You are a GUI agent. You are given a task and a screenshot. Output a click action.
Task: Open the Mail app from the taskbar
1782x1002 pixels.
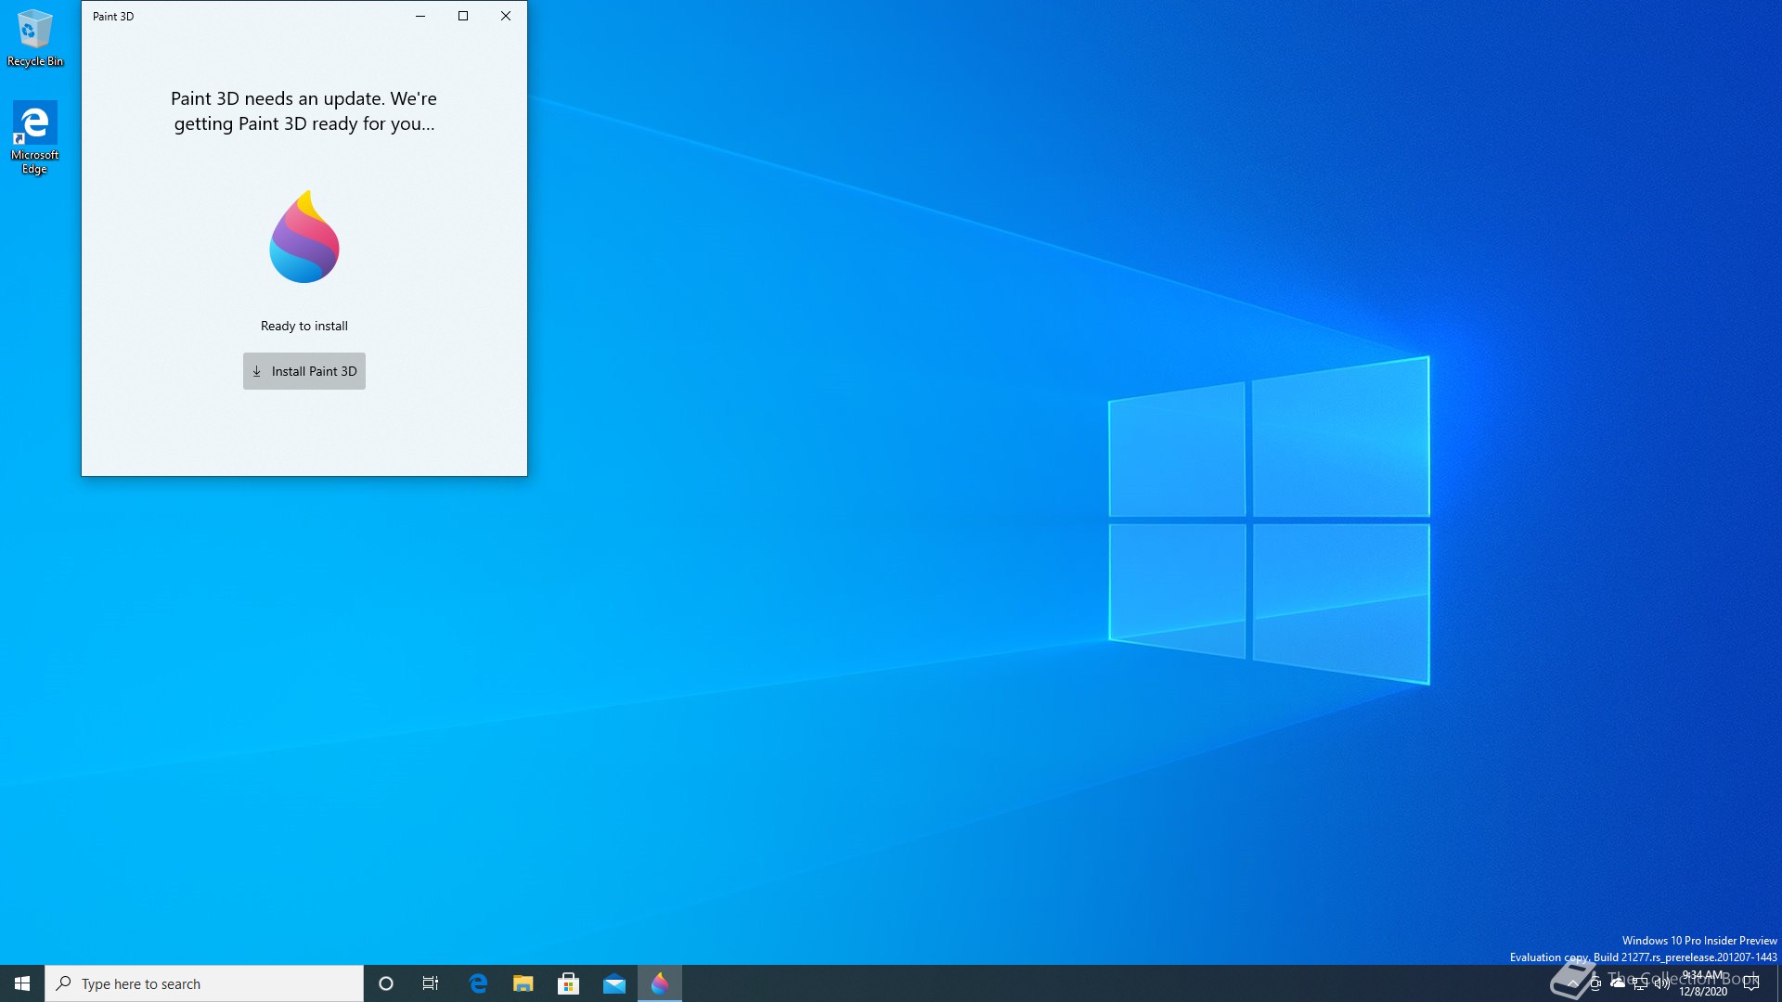tap(614, 983)
